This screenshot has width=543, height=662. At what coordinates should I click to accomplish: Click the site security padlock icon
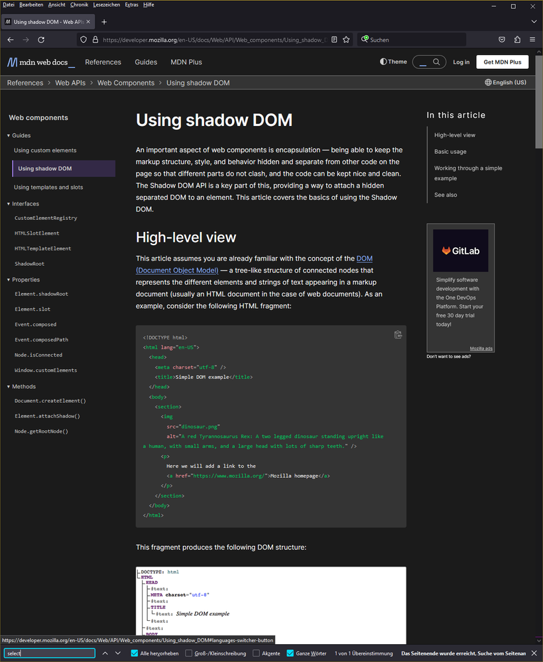(95, 40)
